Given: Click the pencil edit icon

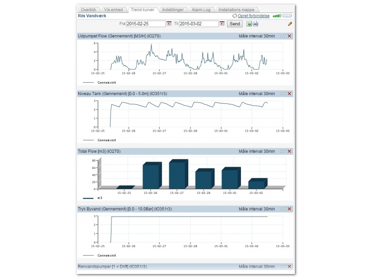Looking at the screenshot, I should pyautogui.click(x=290, y=24).
